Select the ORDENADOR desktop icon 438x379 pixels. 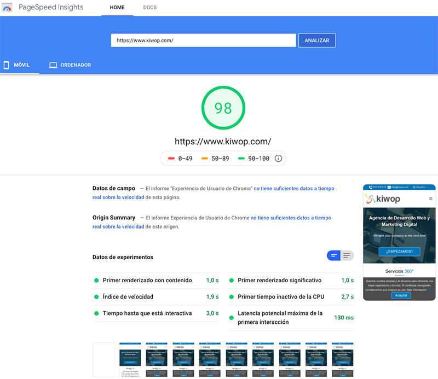point(53,65)
